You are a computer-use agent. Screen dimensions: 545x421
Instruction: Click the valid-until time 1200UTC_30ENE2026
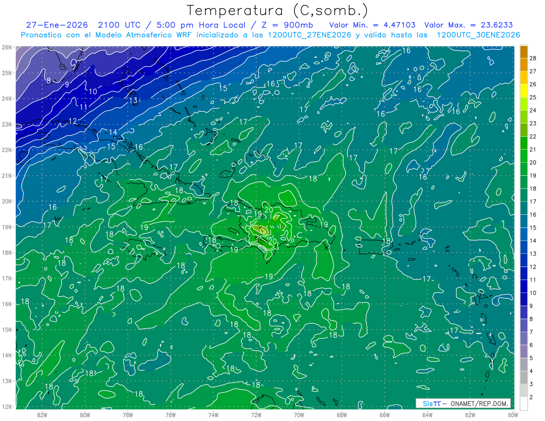(x=478, y=35)
